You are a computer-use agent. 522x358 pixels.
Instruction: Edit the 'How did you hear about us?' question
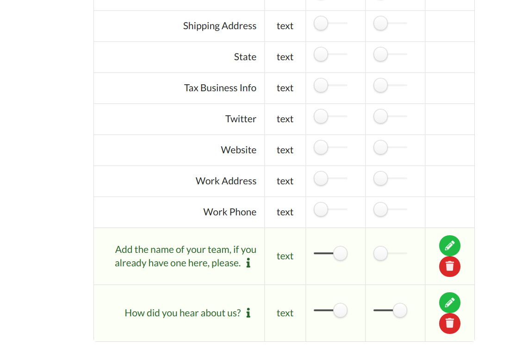449,303
